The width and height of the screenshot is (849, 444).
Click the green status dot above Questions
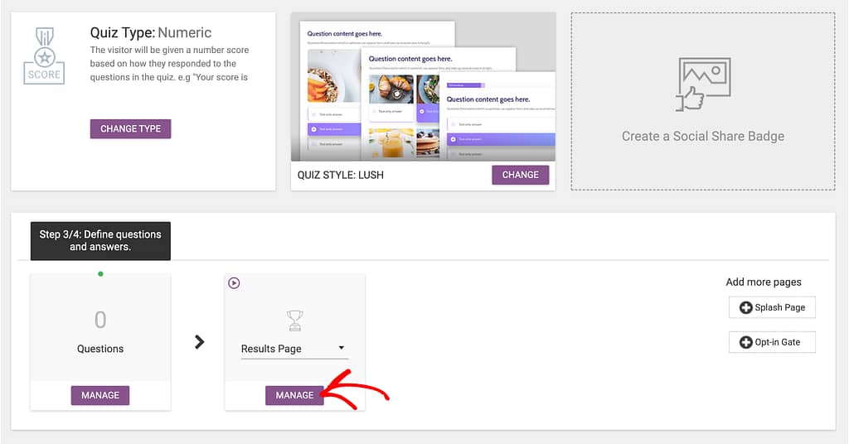(x=100, y=273)
